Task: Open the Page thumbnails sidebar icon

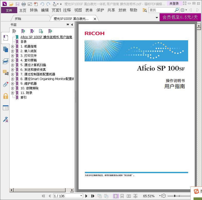Action: click(x=6, y=49)
